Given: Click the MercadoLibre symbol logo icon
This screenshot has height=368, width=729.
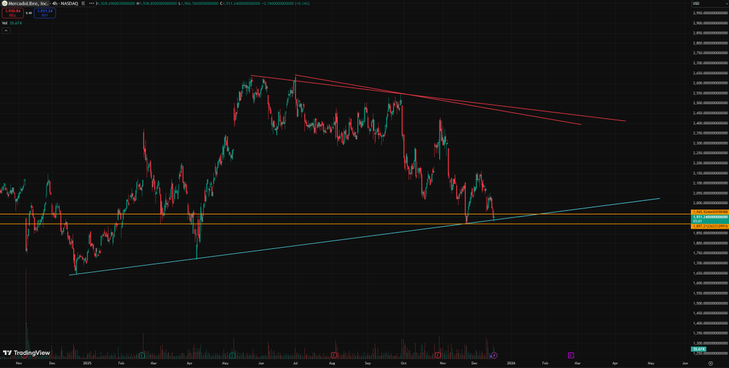Looking at the screenshot, I should pos(5,4).
